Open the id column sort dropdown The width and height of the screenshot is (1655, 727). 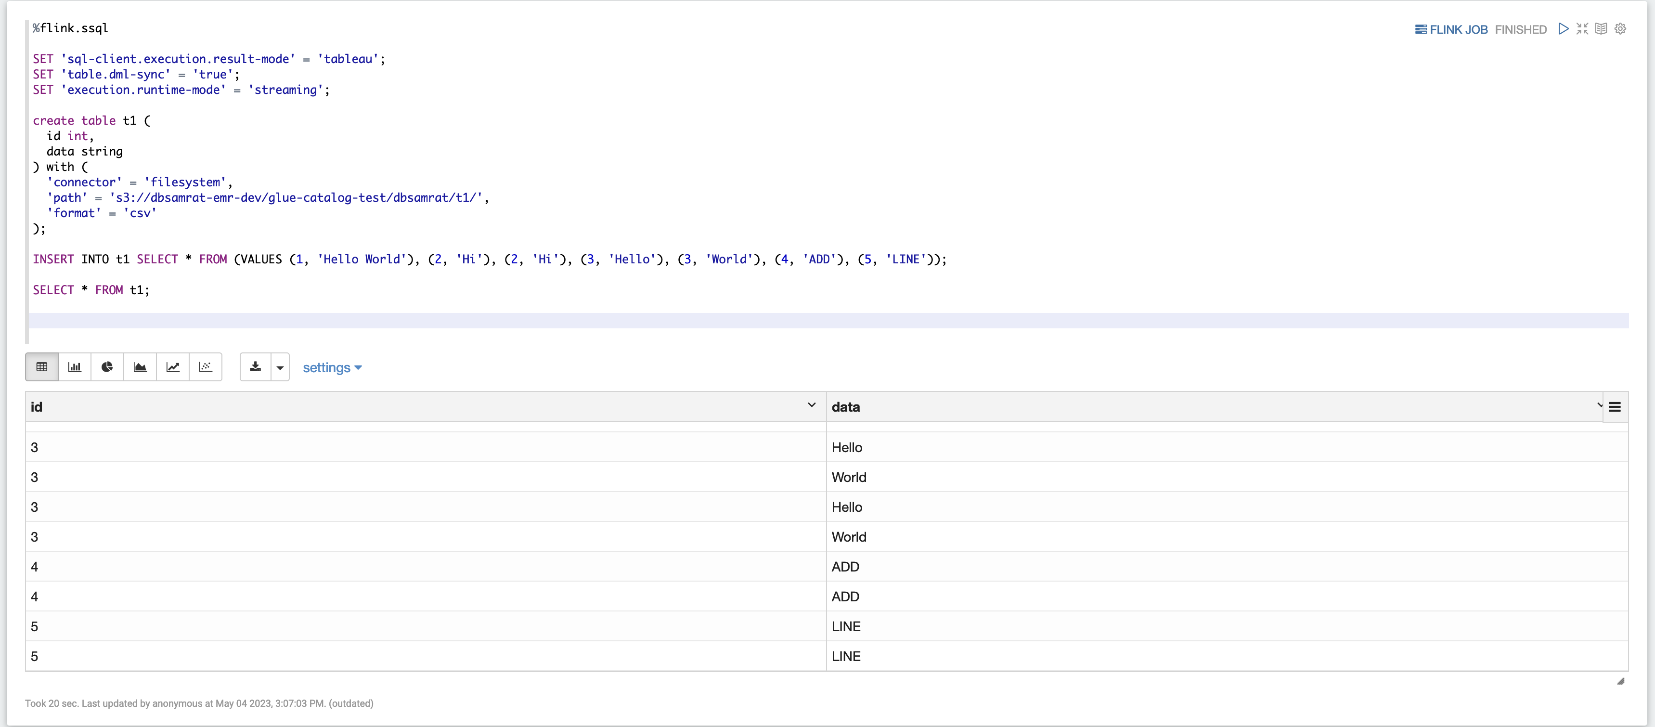point(812,405)
